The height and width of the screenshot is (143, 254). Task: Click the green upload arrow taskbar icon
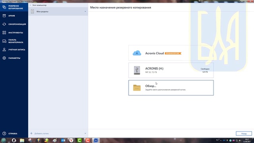(x=47, y=140)
